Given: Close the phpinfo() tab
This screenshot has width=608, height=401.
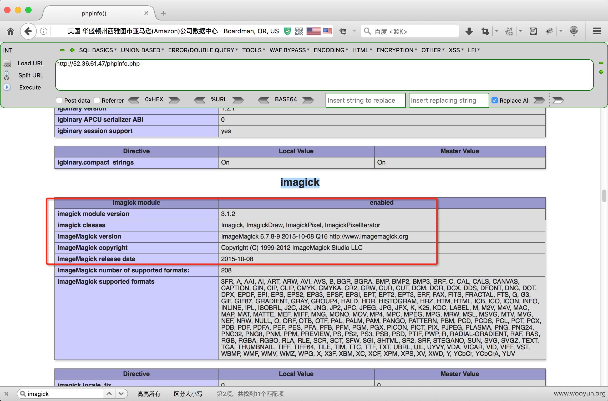Looking at the screenshot, I should [x=146, y=13].
